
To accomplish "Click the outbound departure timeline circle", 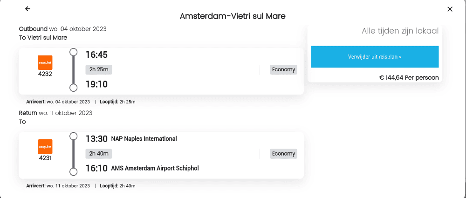I will (x=73, y=52).
